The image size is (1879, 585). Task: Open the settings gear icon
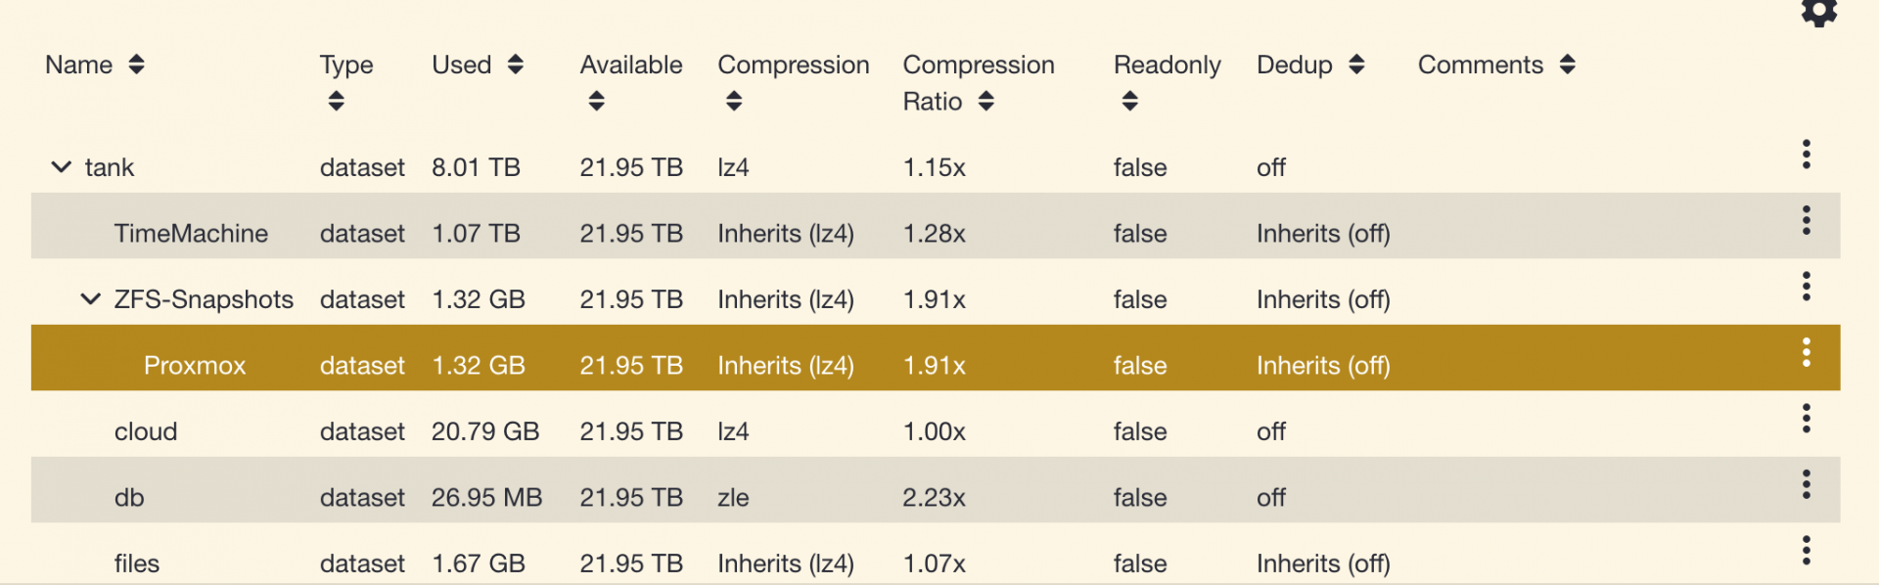[1818, 12]
